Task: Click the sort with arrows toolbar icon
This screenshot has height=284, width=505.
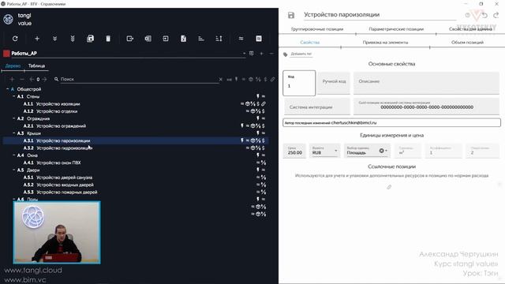Action: 219,39
